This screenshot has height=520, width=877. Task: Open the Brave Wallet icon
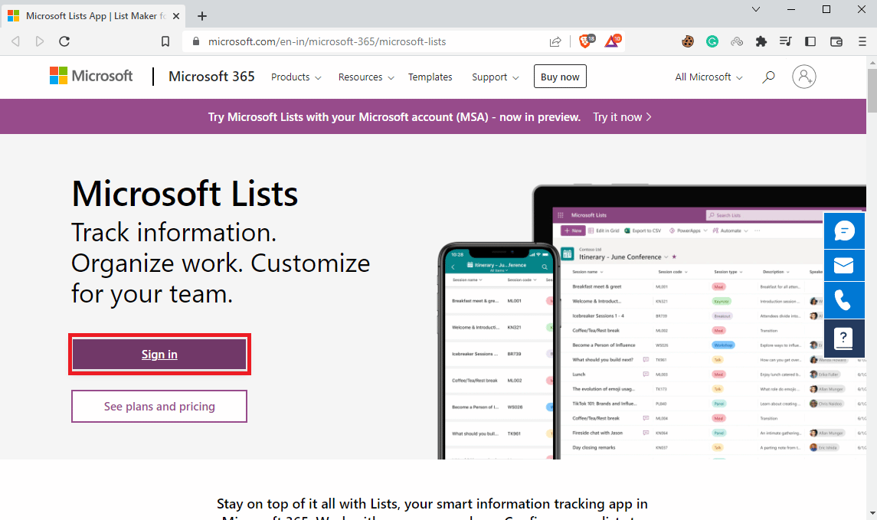pos(836,41)
